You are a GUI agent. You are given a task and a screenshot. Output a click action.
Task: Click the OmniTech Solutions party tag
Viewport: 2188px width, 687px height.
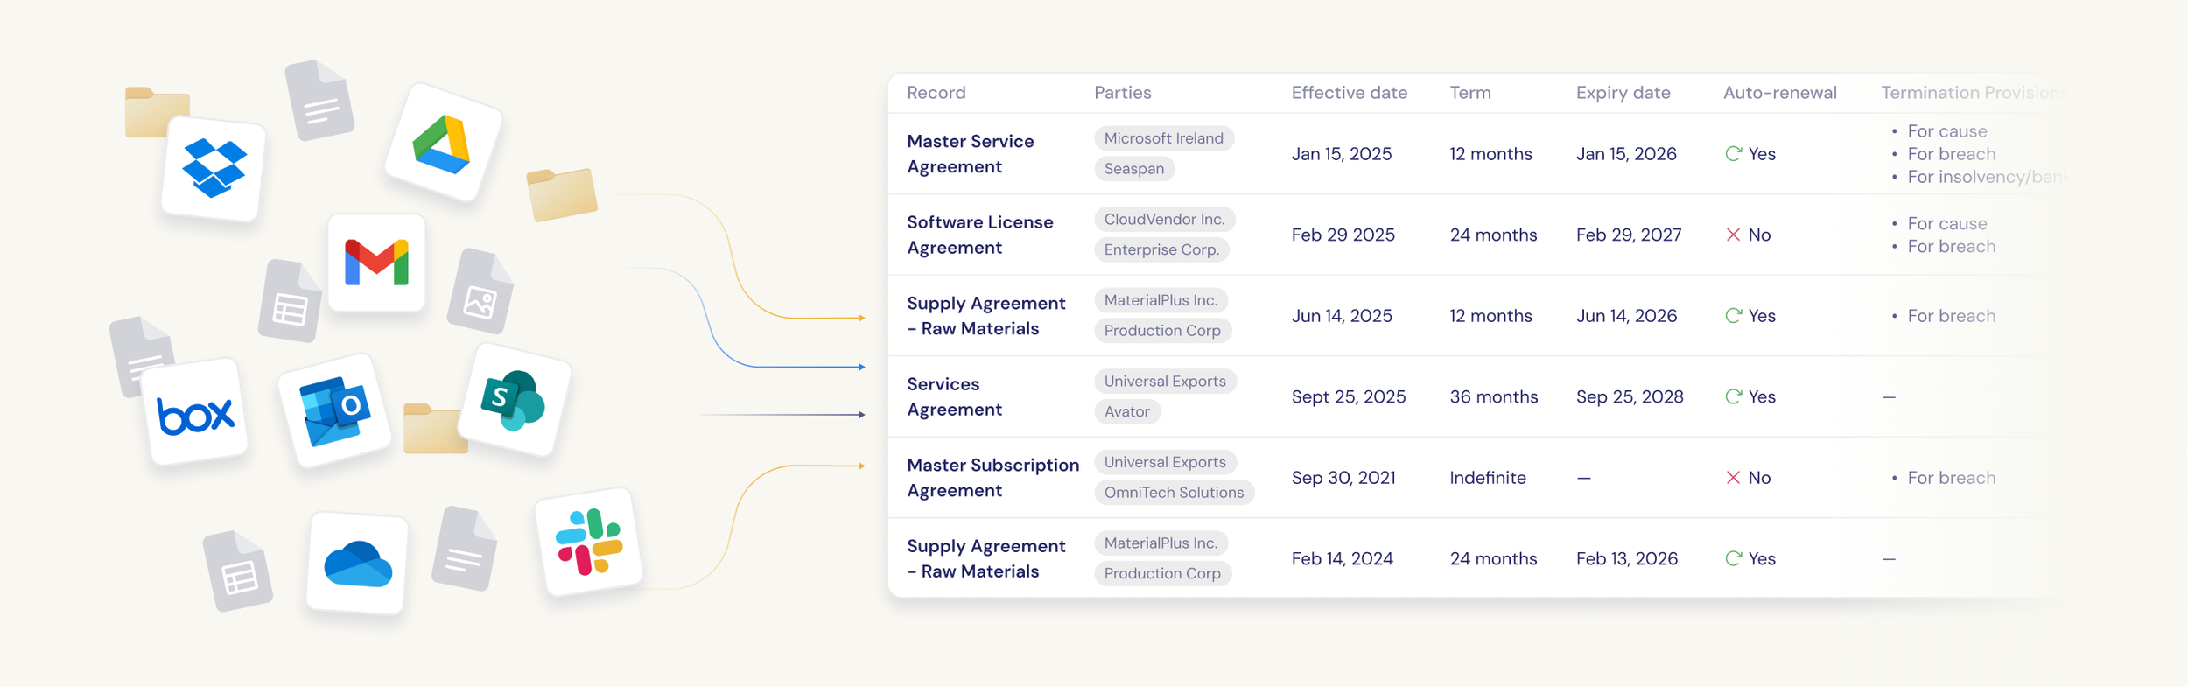tap(1175, 493)
